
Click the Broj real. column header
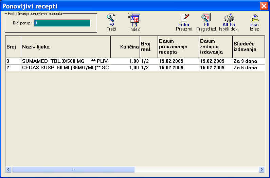[149, 47]
